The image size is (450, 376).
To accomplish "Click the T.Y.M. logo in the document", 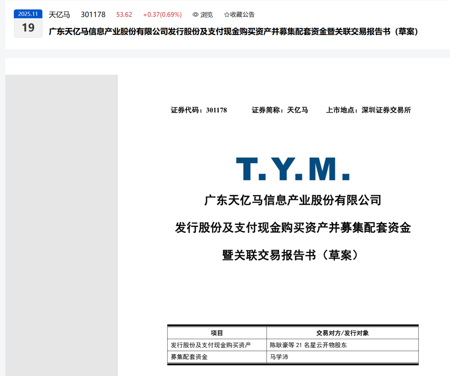I will tap(293, 169).
